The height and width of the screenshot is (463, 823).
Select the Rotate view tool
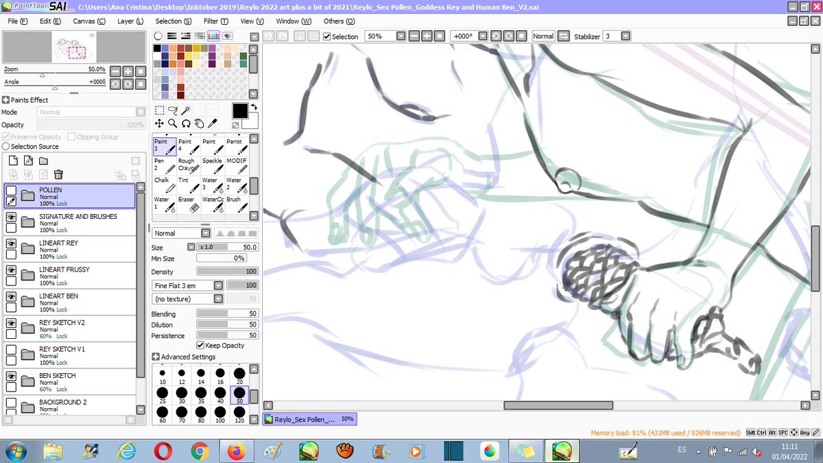pyautogui.click(x=185, y=123)
